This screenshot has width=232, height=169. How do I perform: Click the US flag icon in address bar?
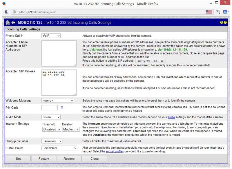tap(209, 12)
